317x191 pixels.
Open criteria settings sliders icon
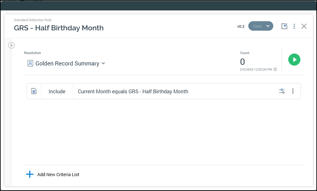pos(282,91)
